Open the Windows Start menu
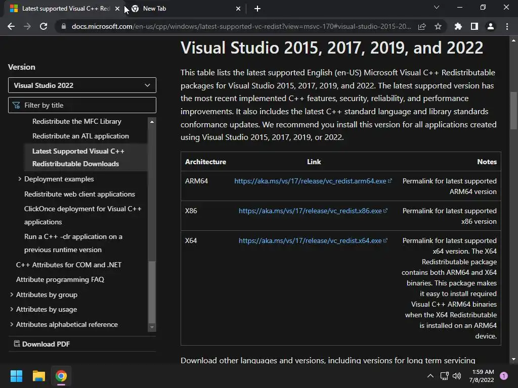518x388 pixels. click(16, 376)
